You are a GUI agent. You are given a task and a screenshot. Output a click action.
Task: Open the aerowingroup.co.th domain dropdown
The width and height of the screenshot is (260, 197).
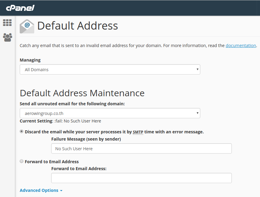(x=110, y=113)
